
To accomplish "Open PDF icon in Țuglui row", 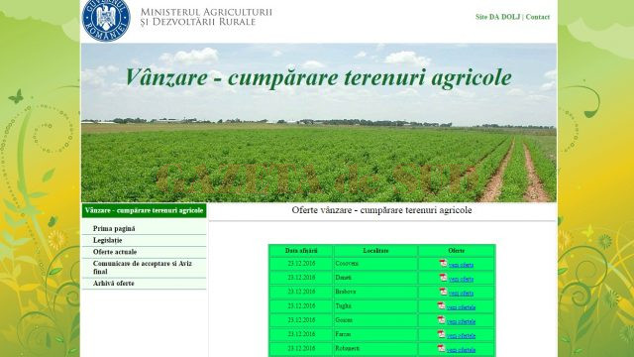I will pyautogui.click(x=441, y=305).
